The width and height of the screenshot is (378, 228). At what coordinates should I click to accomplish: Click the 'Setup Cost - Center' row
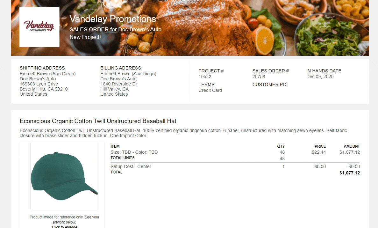pos(235,166)
